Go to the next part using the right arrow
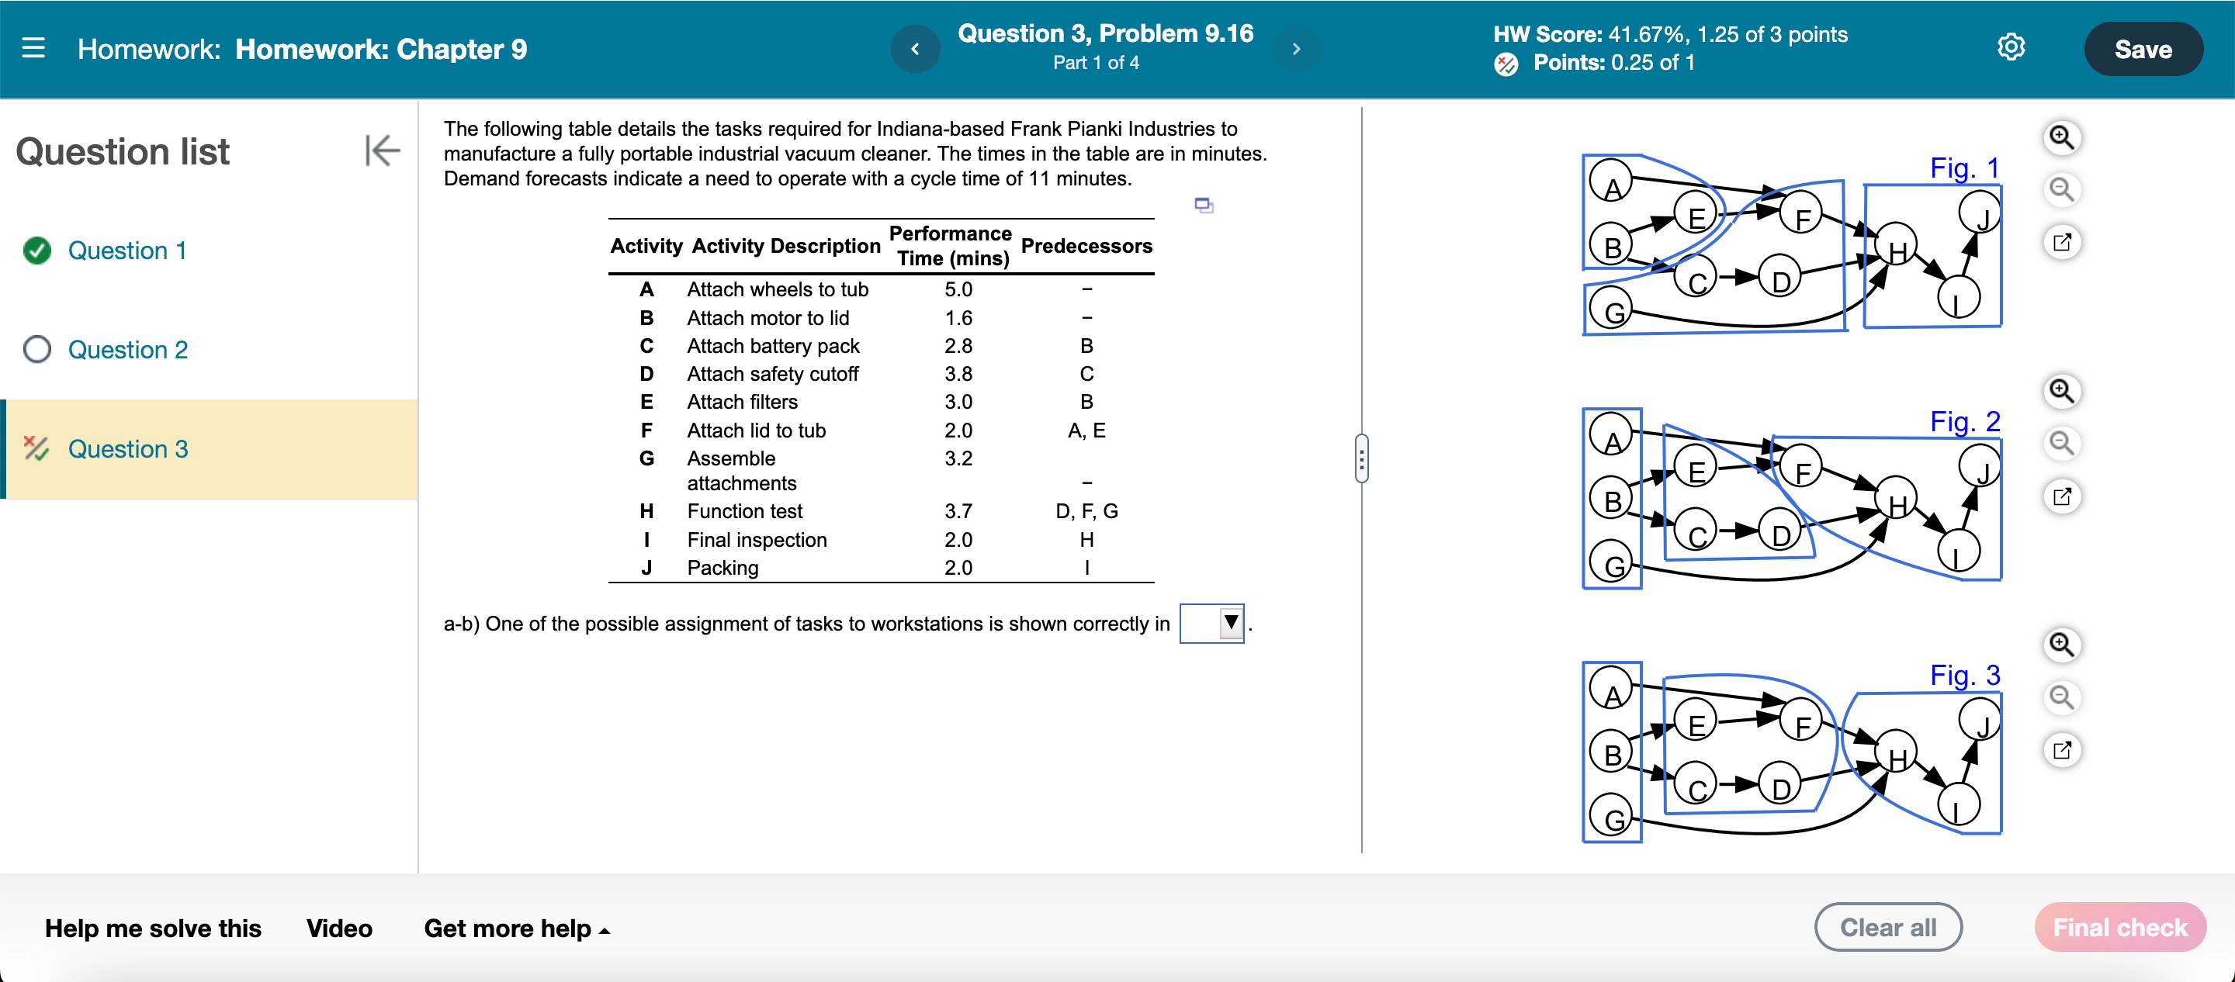Screen dimensions: 2235x982 [1295, 49]
